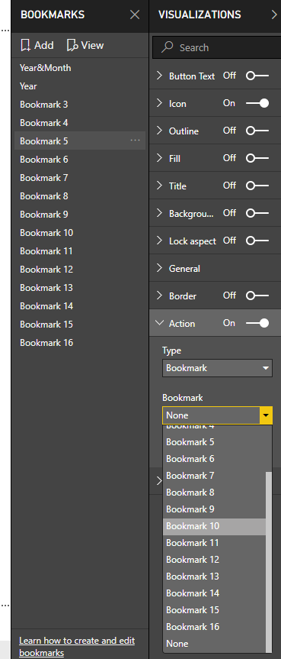281x659 pixels.
Task: Select the Year&Month bookmark
Action: 80,68
